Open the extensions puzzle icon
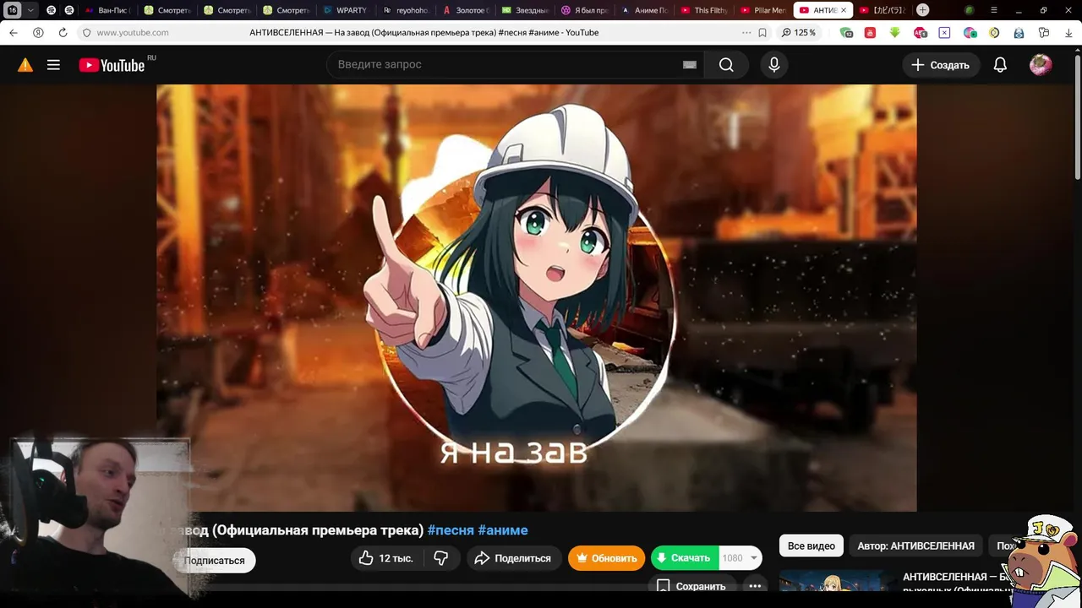Screen dimensions: 1082x608 point(1044,33)
